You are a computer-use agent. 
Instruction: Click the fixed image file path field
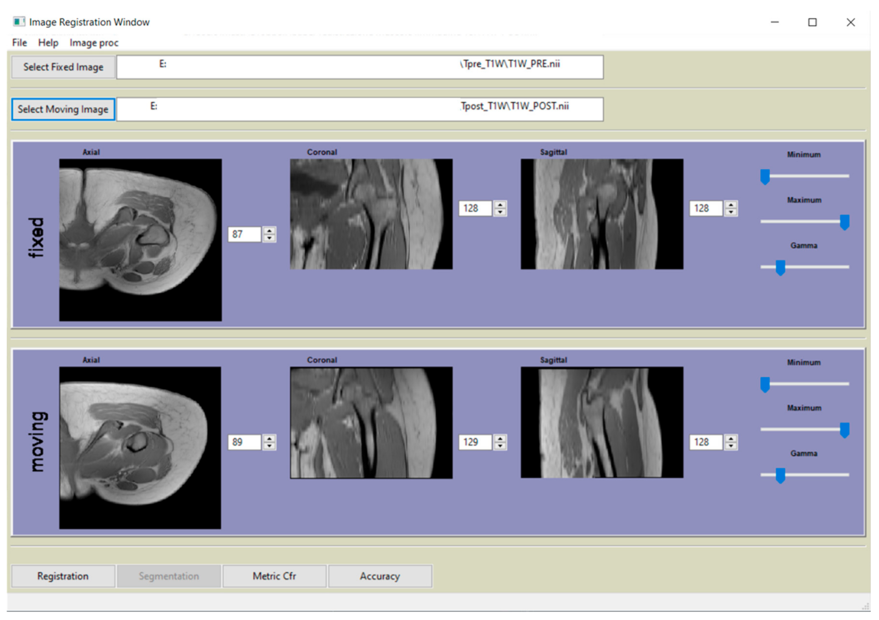360,67
